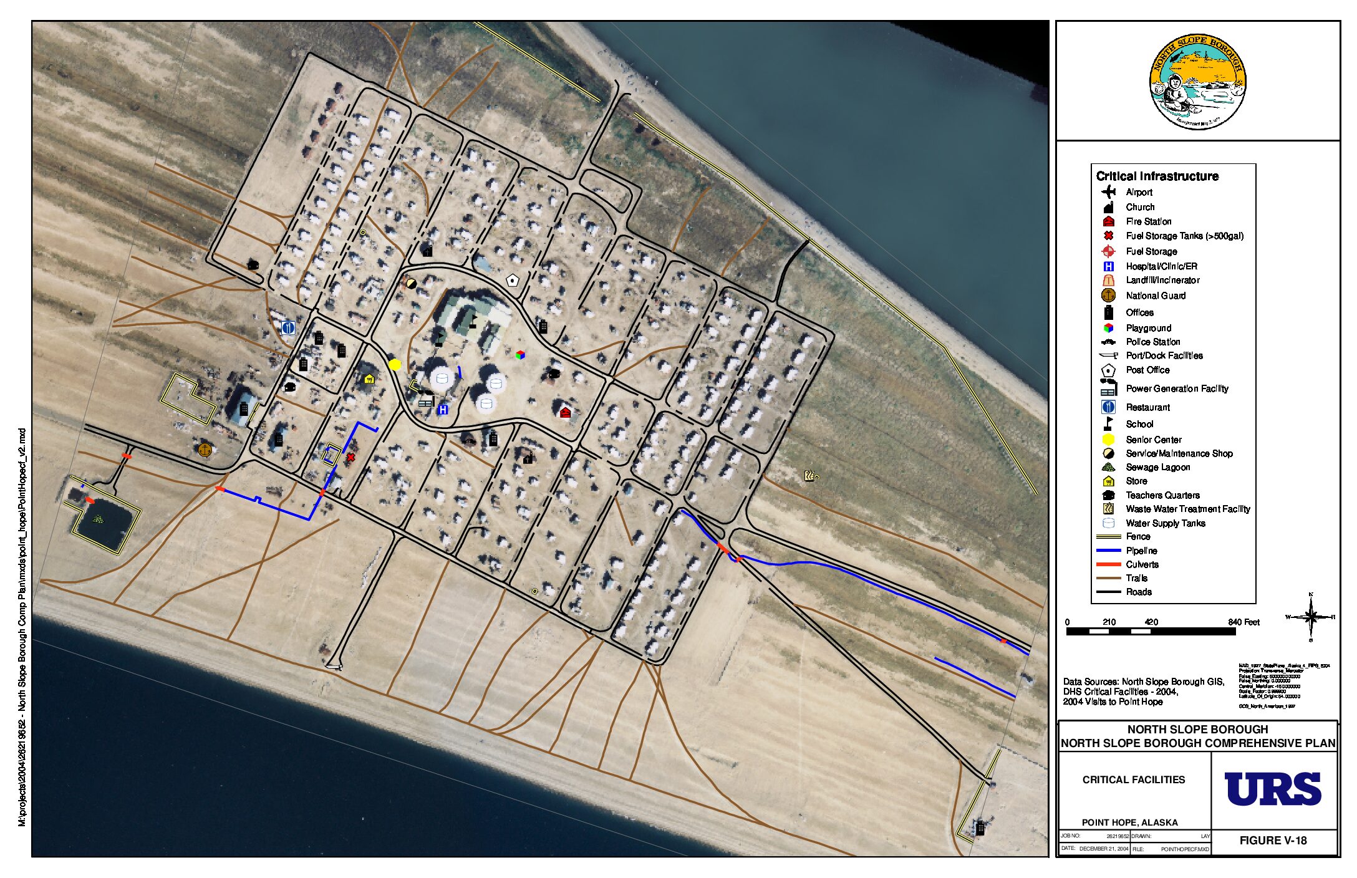Image resolution: width=1357 pixels, height=878 pixels.
Task: Click the red Culverts line swatch in legend
Action: click(x=1108, y=564)
